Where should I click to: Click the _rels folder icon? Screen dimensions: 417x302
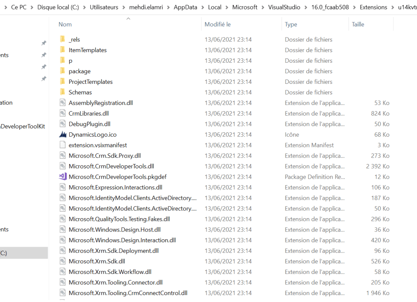pyautogui.click(x=62, y=39)
